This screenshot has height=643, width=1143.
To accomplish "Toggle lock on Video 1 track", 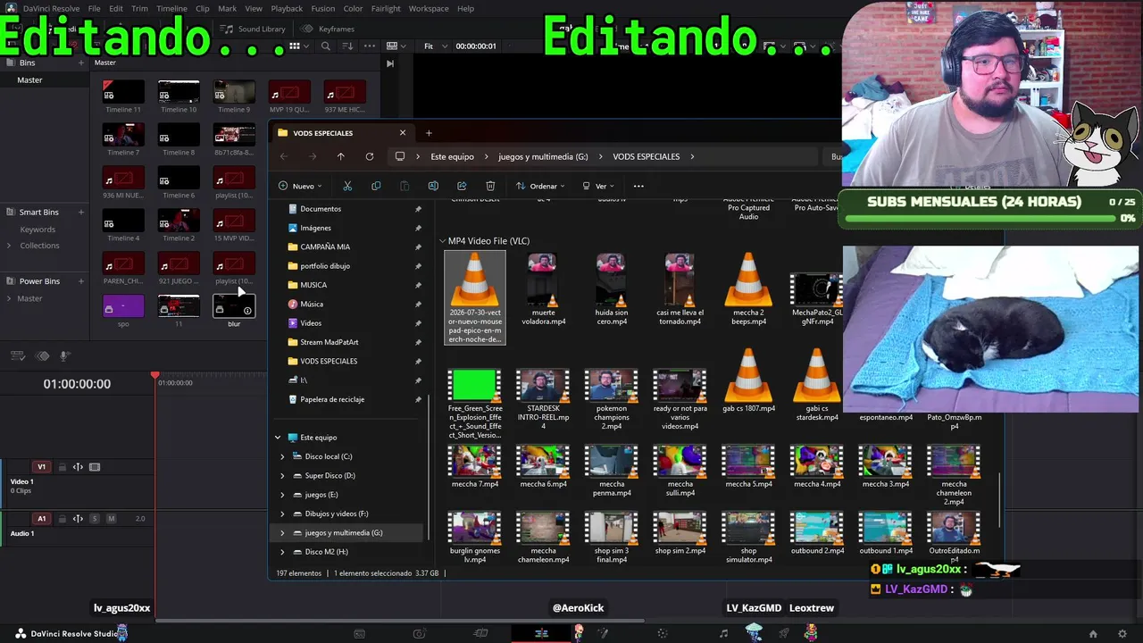I will (63, 467).
